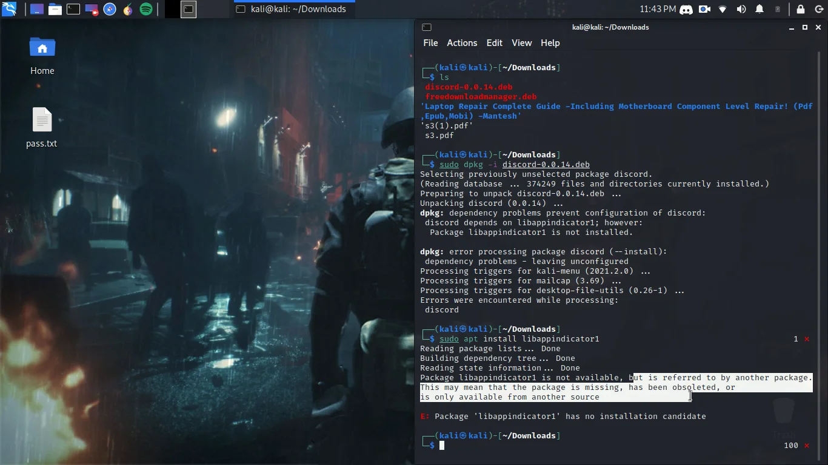Viewport: 828px width, 465px height.
Task: Open the Wi-Fi network indicator
Action: pos(723,9)
